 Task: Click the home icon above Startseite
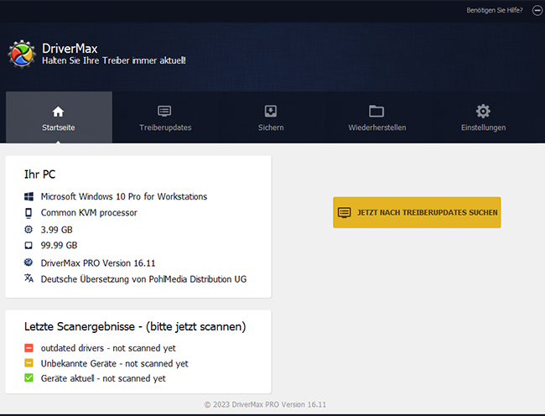tap(58, 112)
